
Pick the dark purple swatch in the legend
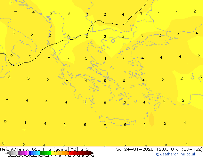(19, 153)
